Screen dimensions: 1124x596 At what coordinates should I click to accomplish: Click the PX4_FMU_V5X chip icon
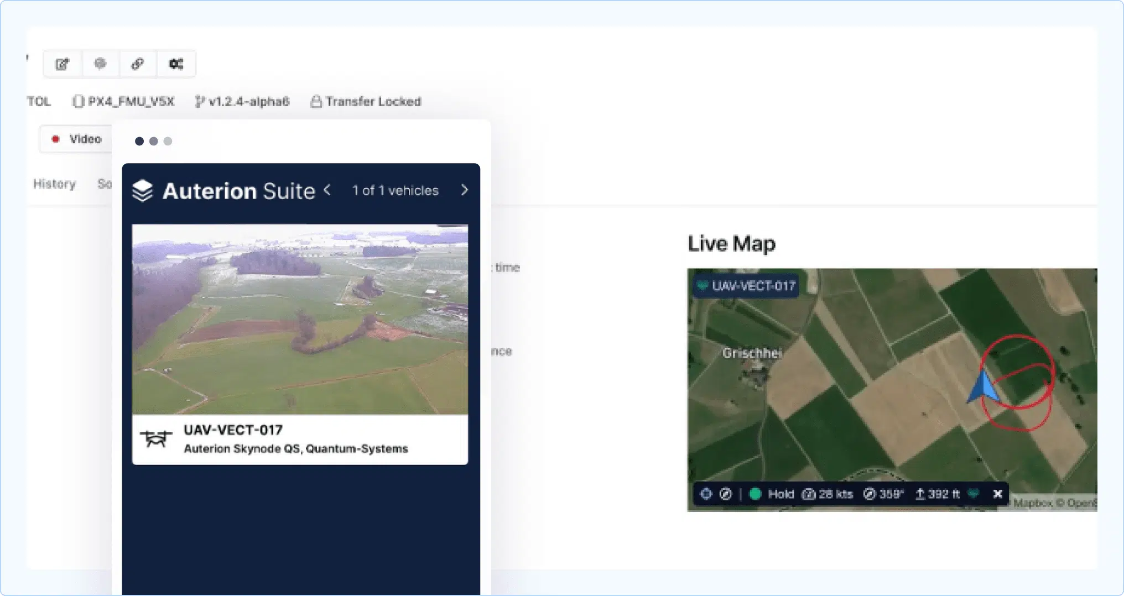point(79,102)
